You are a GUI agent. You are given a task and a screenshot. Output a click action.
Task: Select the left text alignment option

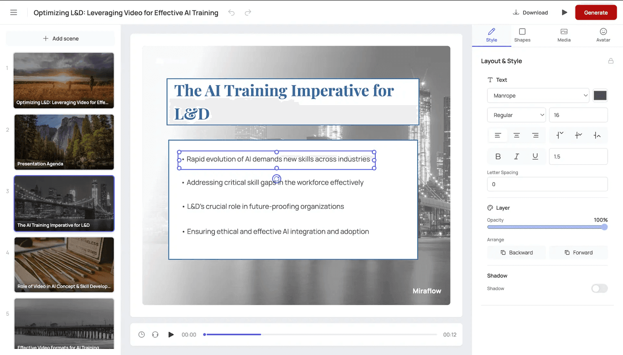pos(498,135)
